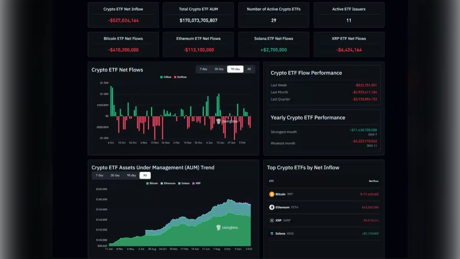
Task: Click the Solana coin icon in ETF table
Action: point(272,233)
